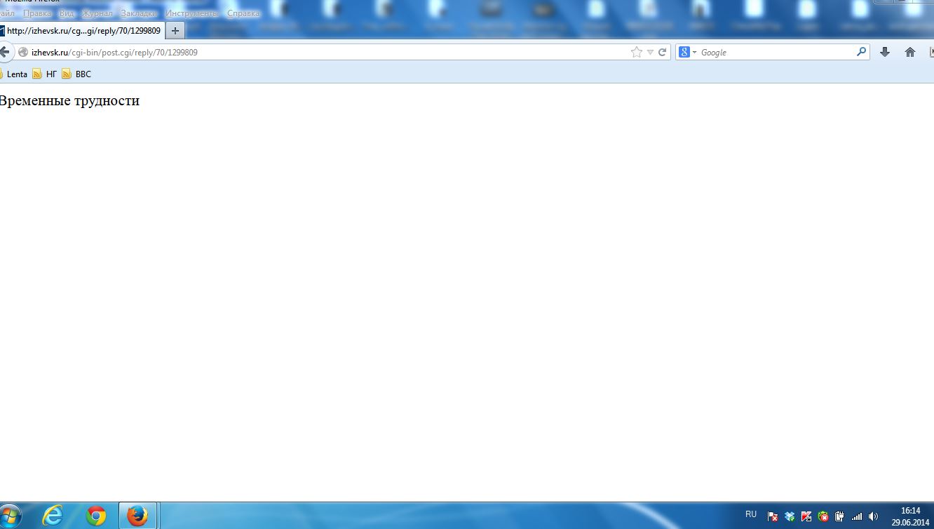Open the battery power tray icon

tap(839, 516)
